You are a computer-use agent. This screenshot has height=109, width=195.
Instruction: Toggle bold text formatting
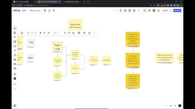click(40, 33)
